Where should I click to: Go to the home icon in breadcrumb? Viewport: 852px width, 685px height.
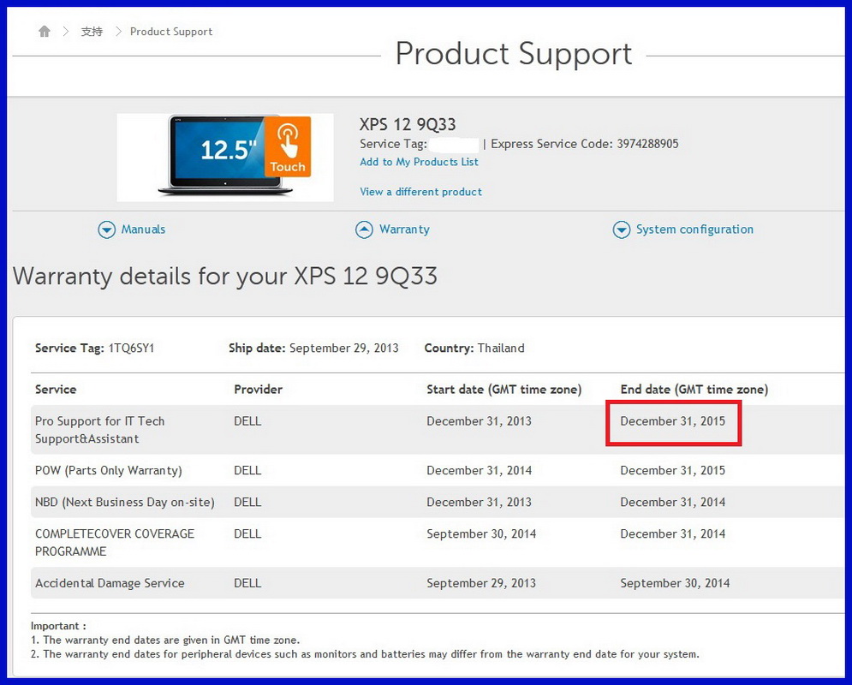point(45,32)
